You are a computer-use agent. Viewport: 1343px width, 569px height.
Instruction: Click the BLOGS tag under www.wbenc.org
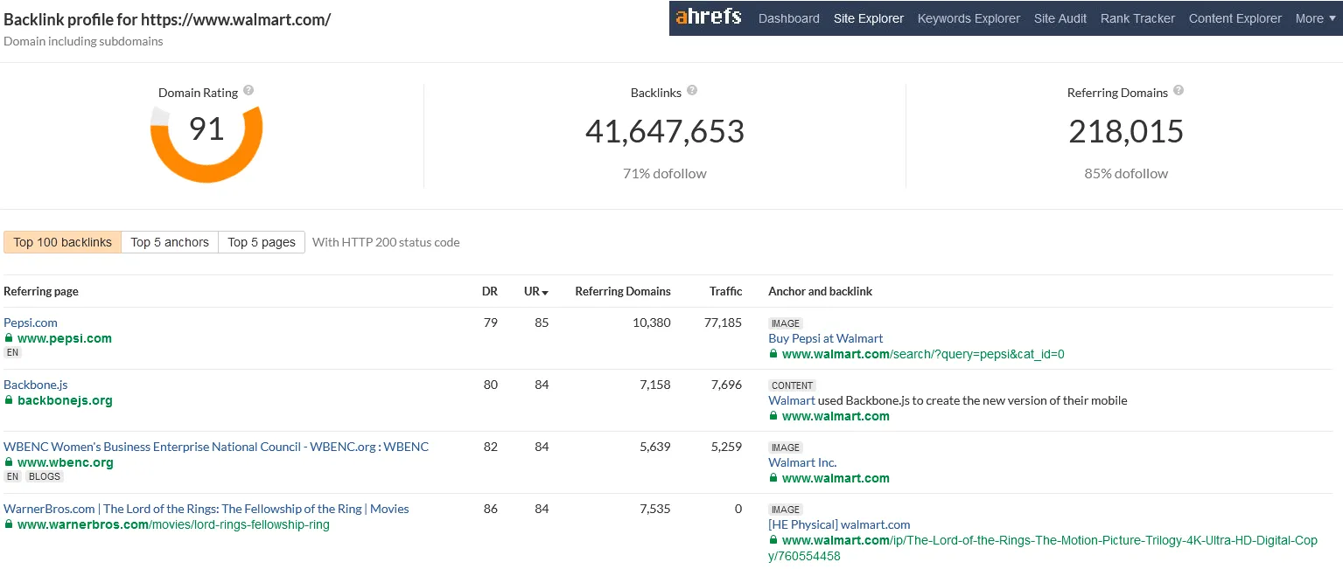45,477
